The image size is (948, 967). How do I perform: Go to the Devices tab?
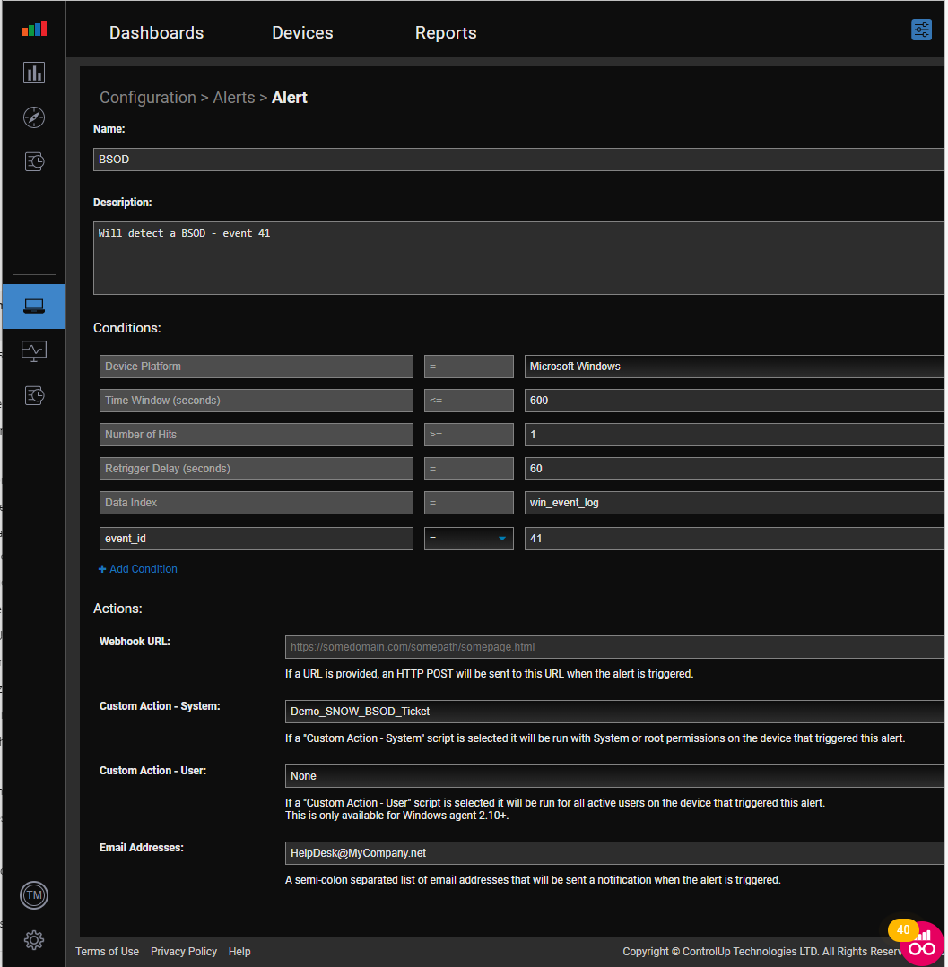[x=302, y=32]
